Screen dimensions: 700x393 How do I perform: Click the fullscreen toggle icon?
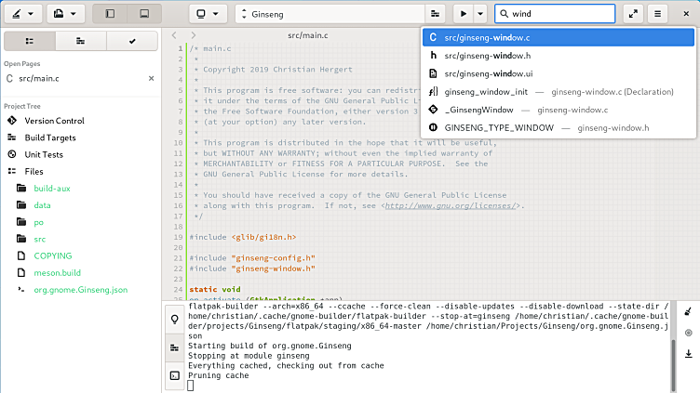[x=633, y=14]
